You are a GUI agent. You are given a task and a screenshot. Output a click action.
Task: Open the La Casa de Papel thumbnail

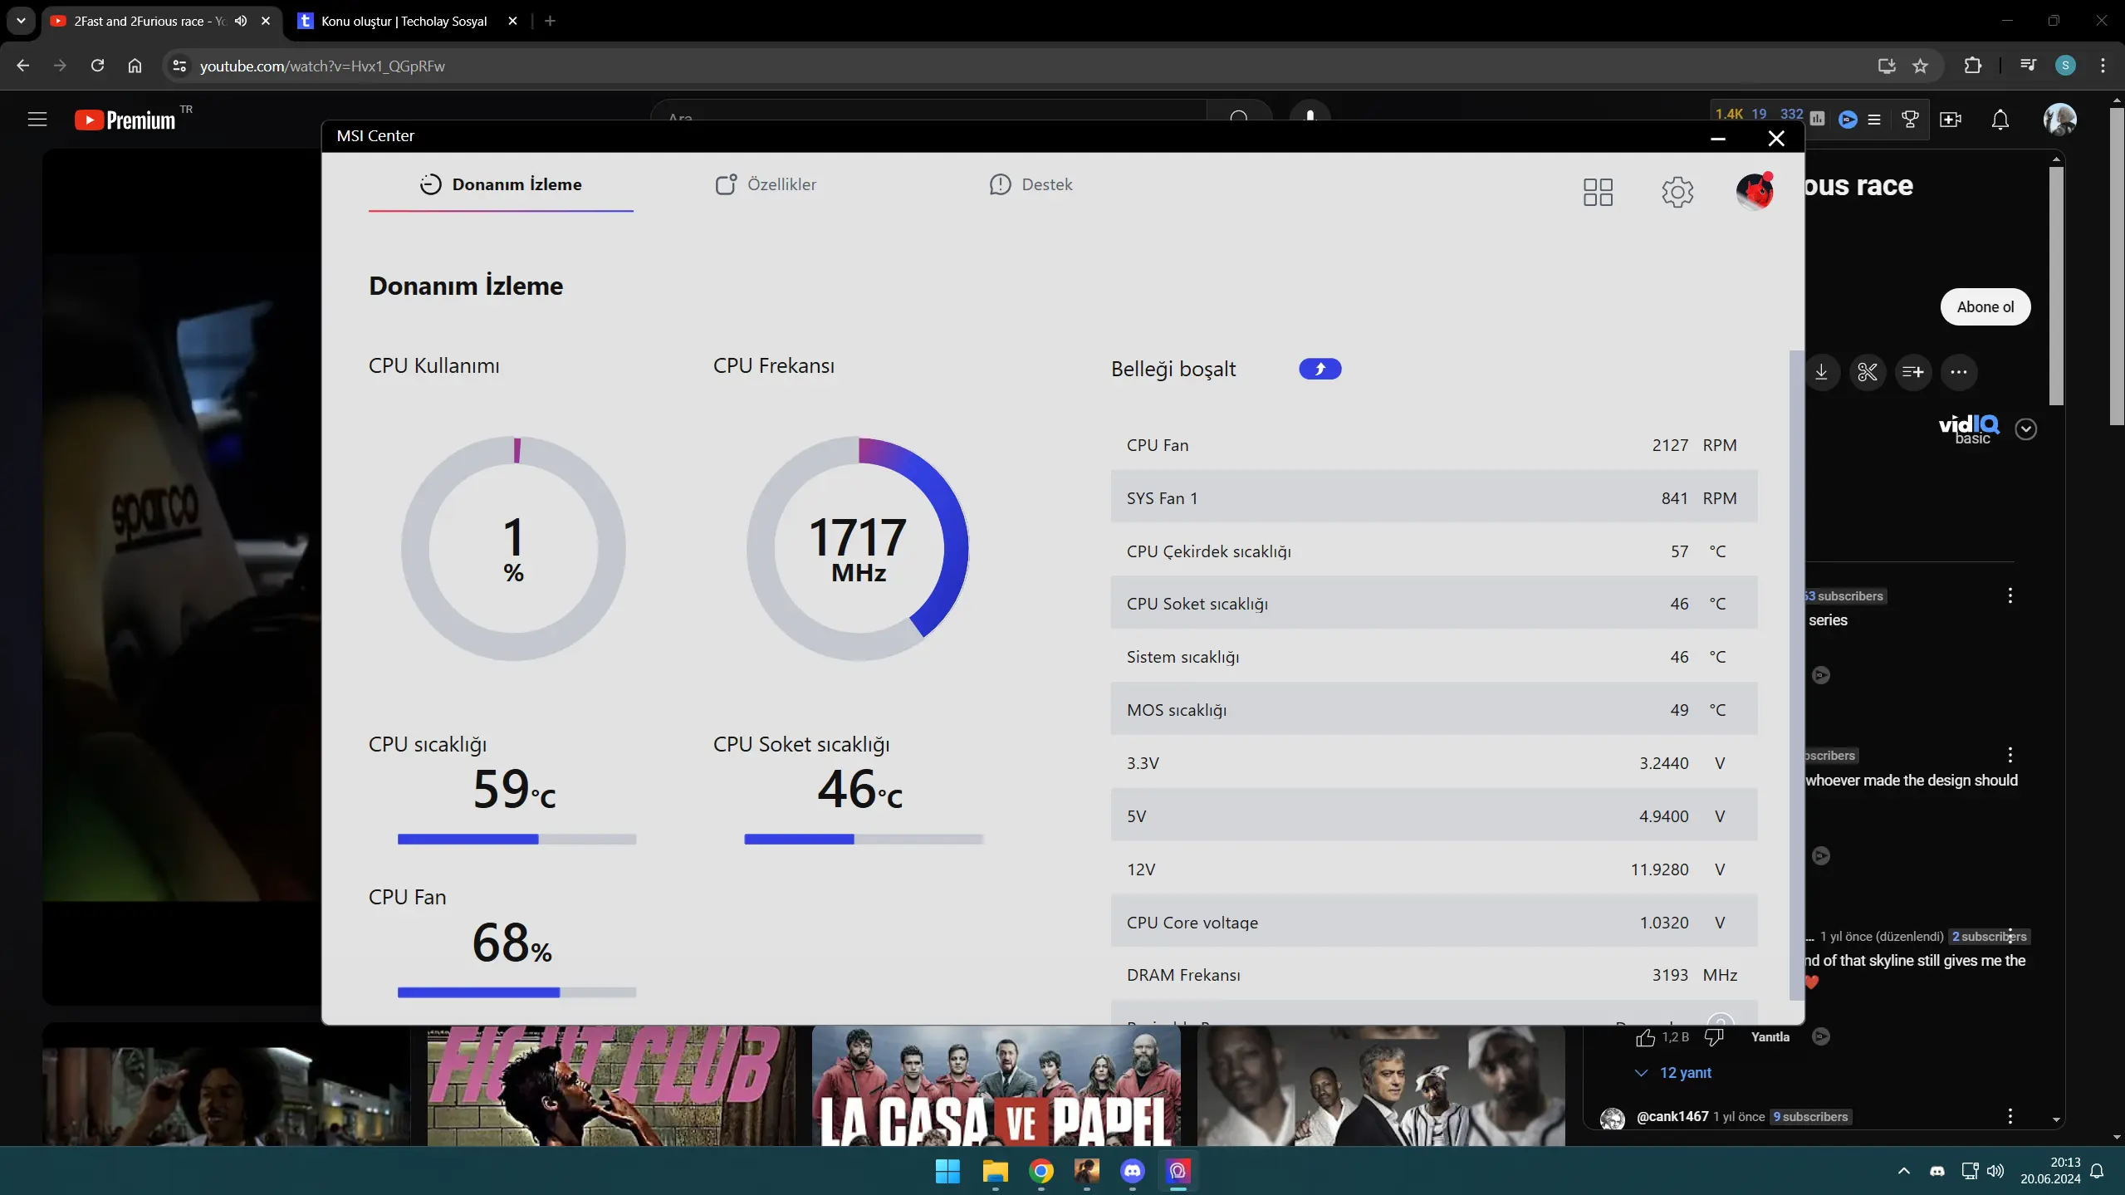click(996, 1085)
